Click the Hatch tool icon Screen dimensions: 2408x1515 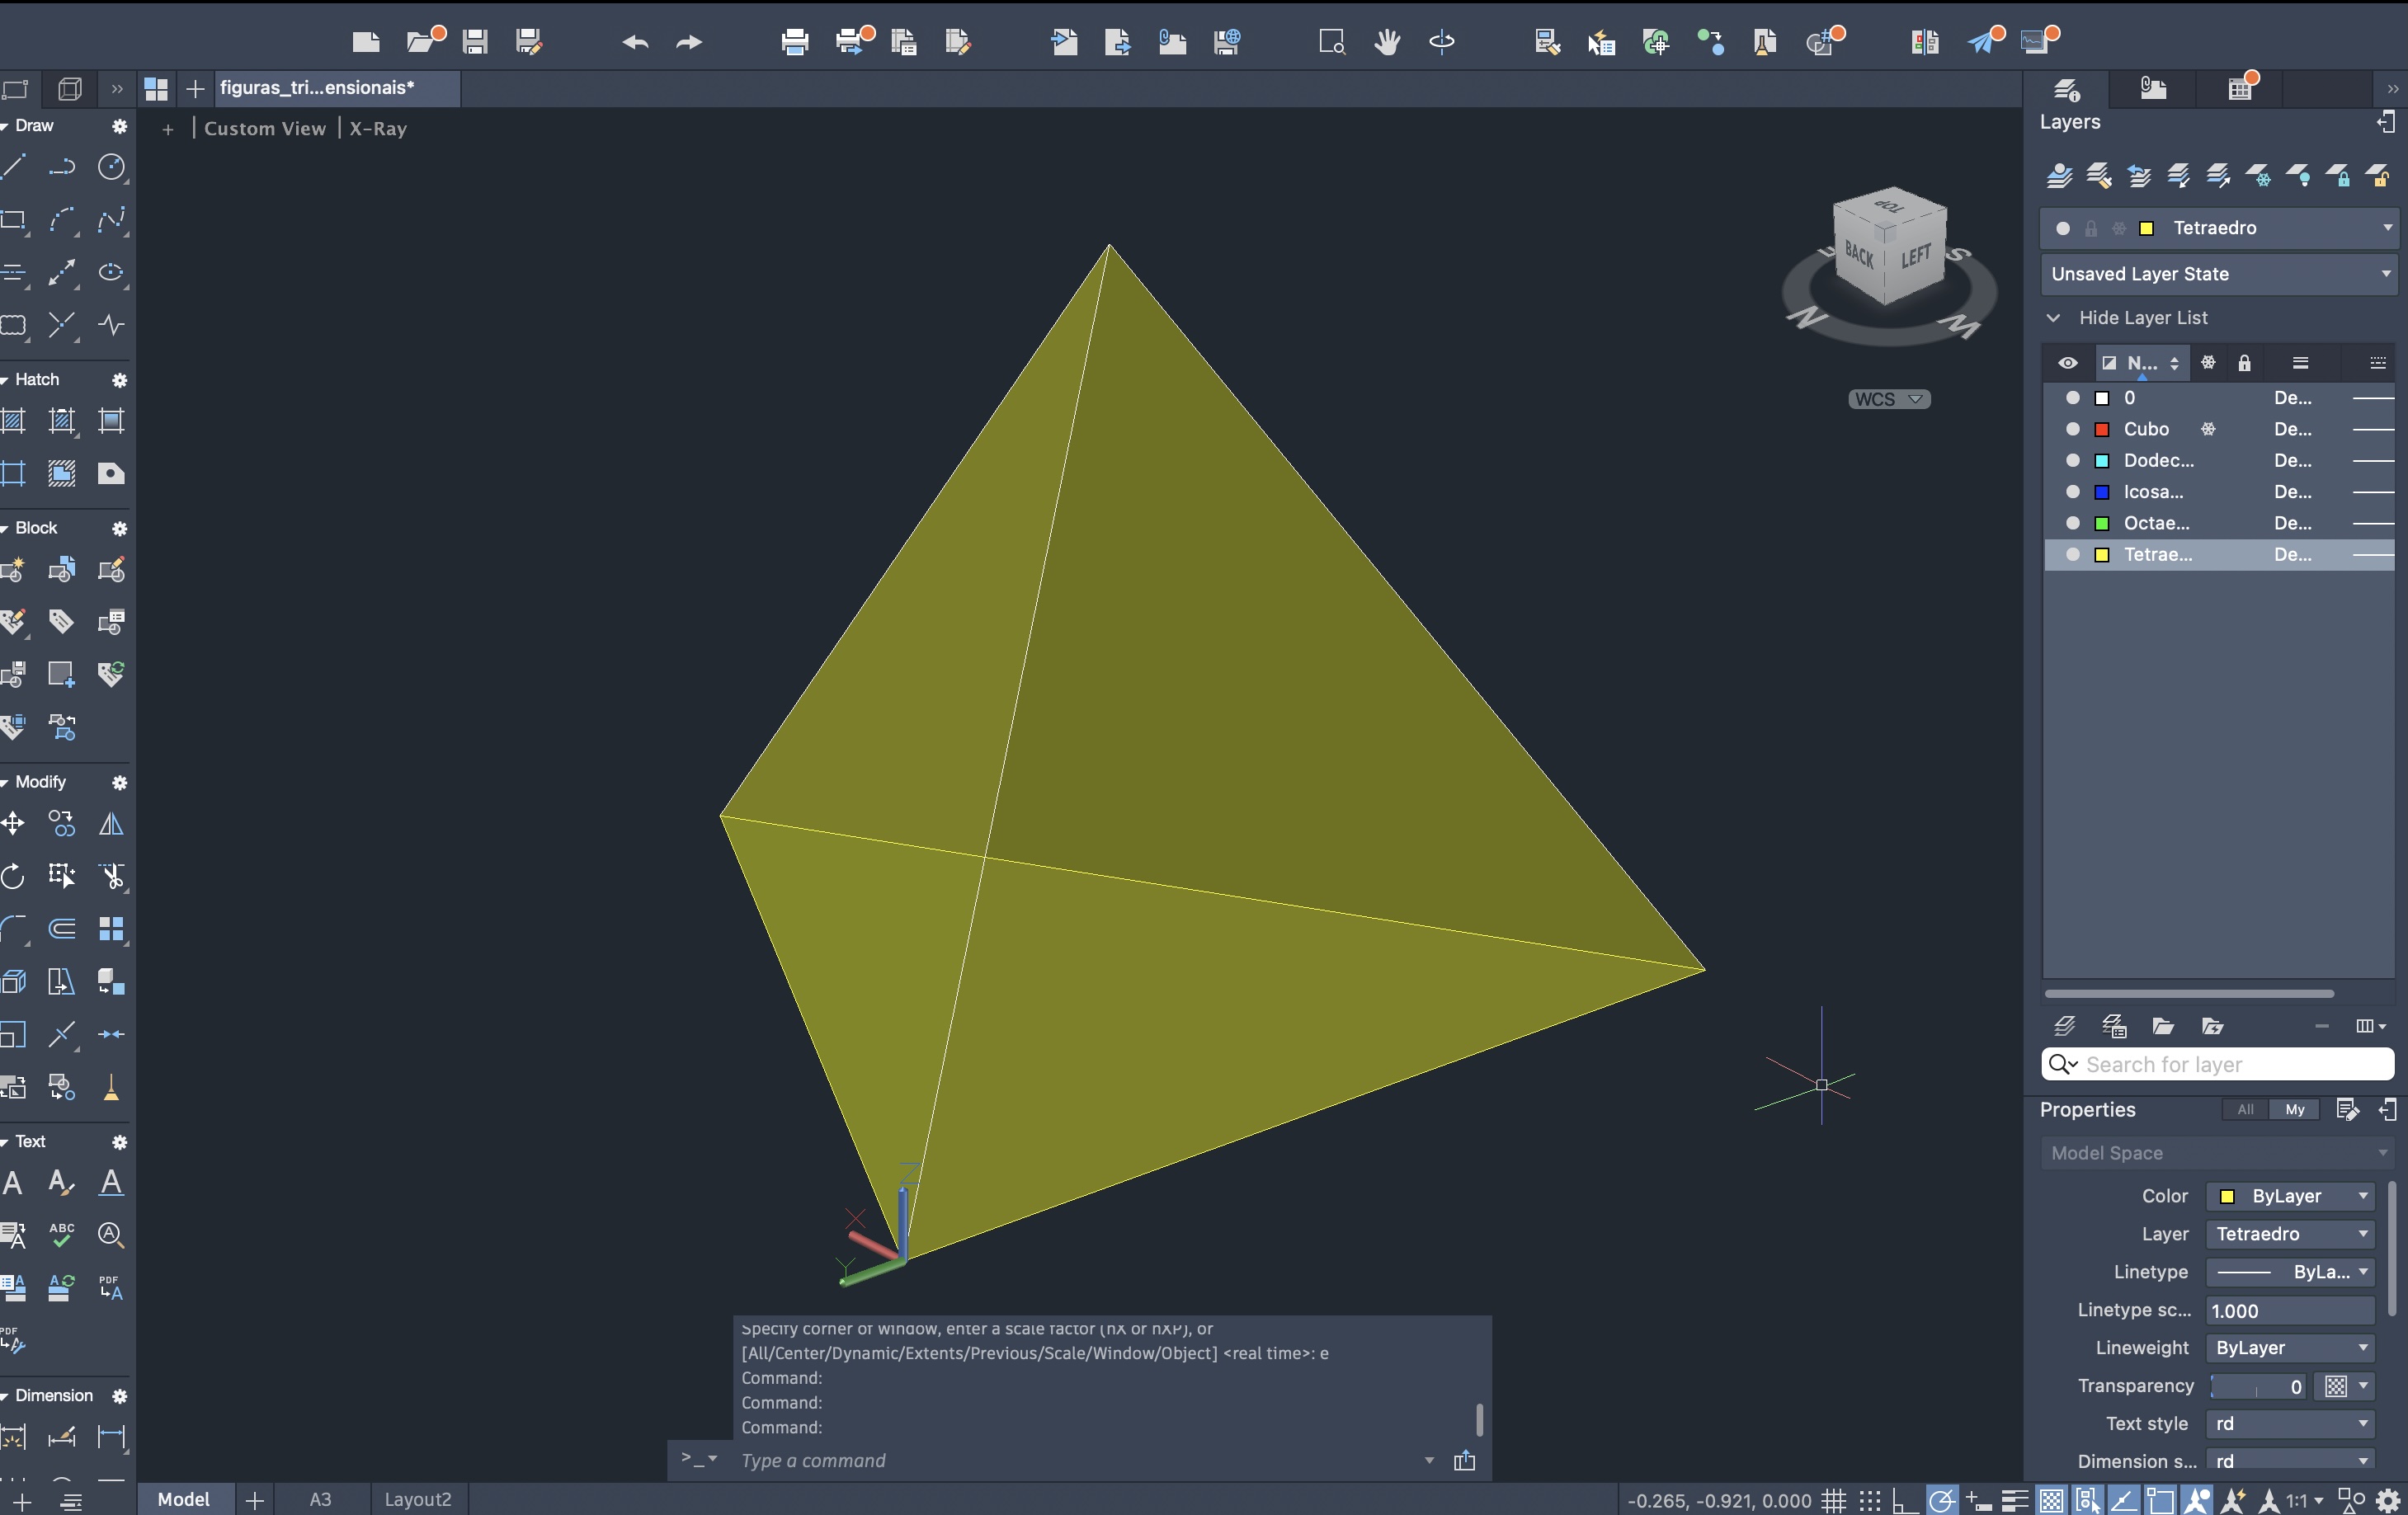click(x=13, y=421)
